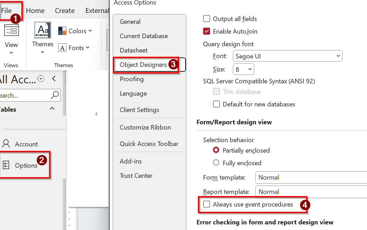Toggle the Output all fields checkbox
The image size is (367, 230).
[207, 19]
